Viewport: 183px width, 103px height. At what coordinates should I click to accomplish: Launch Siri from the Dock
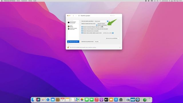click(38, 100)
